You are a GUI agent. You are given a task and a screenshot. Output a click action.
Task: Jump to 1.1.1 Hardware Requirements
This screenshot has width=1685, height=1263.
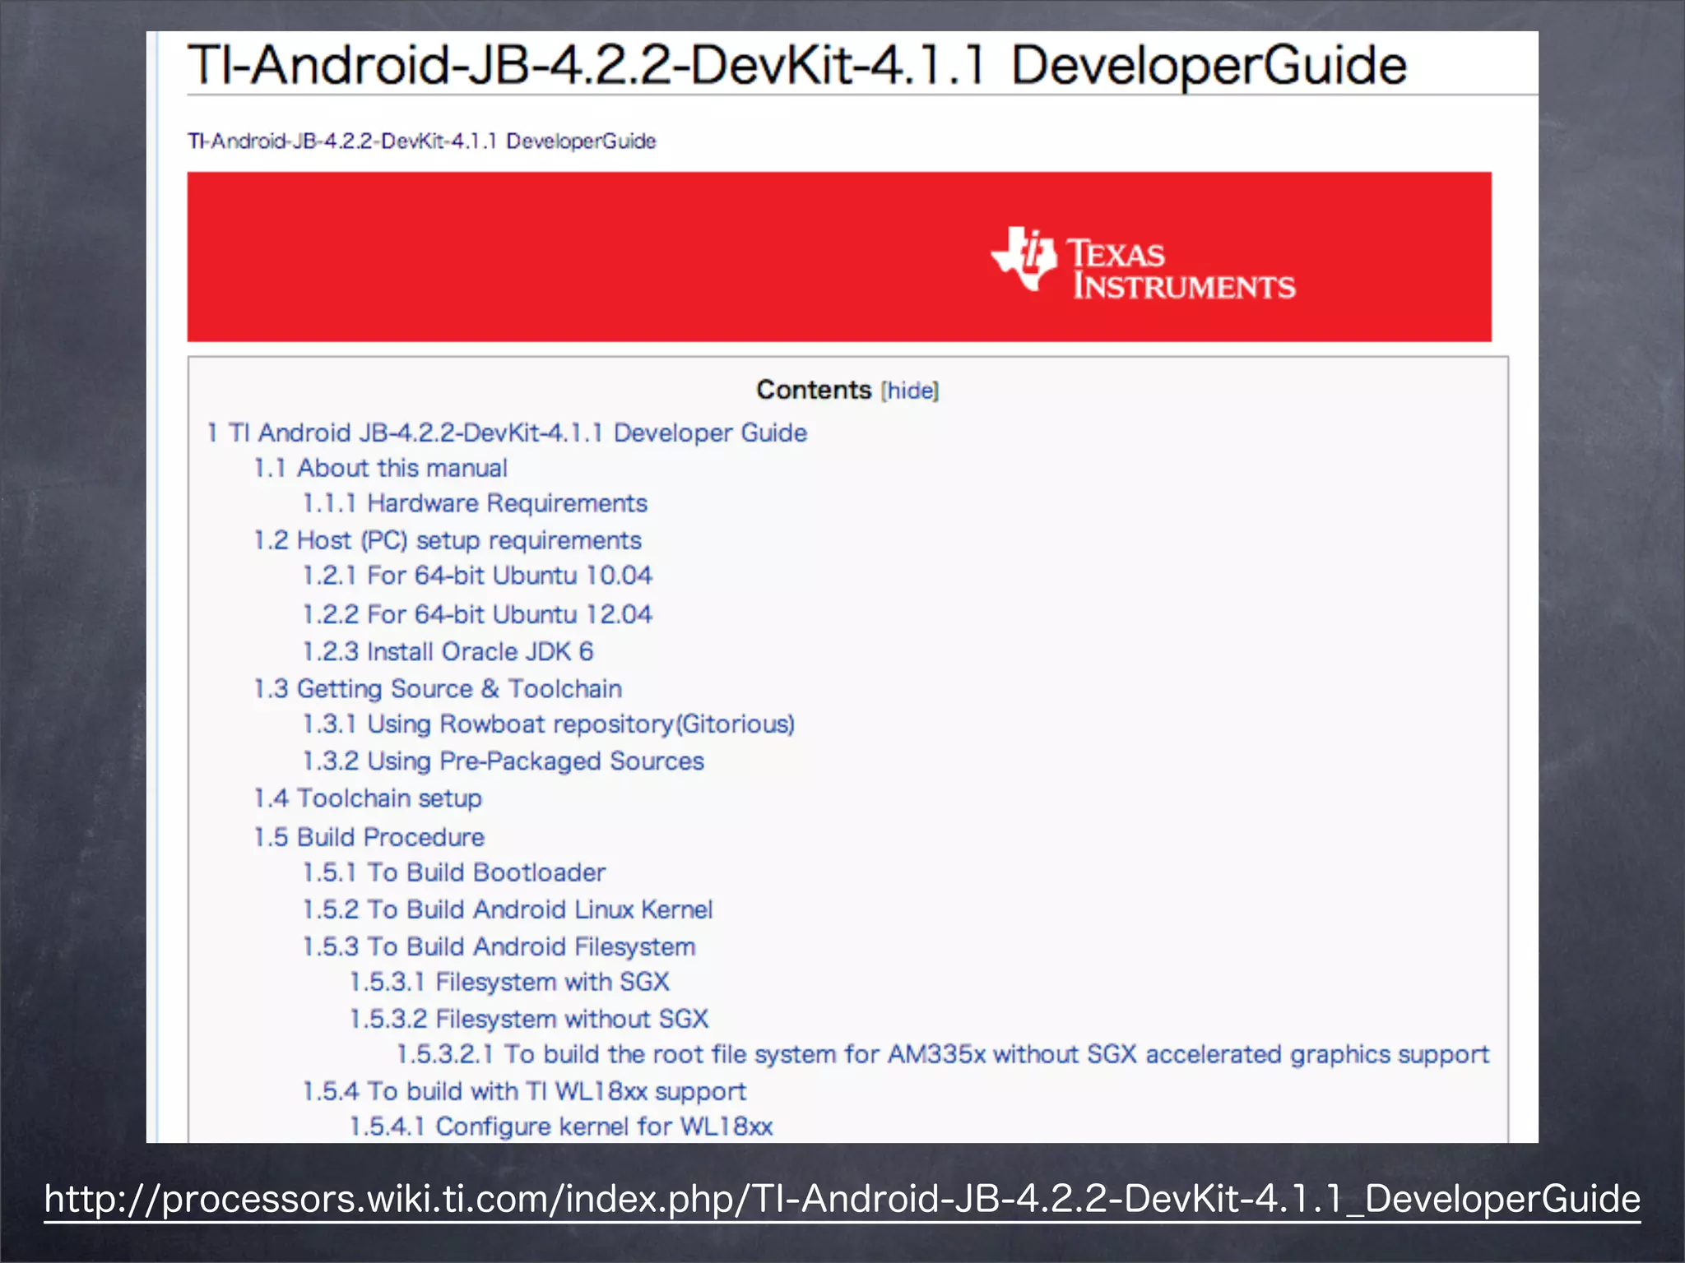point(475,503)
